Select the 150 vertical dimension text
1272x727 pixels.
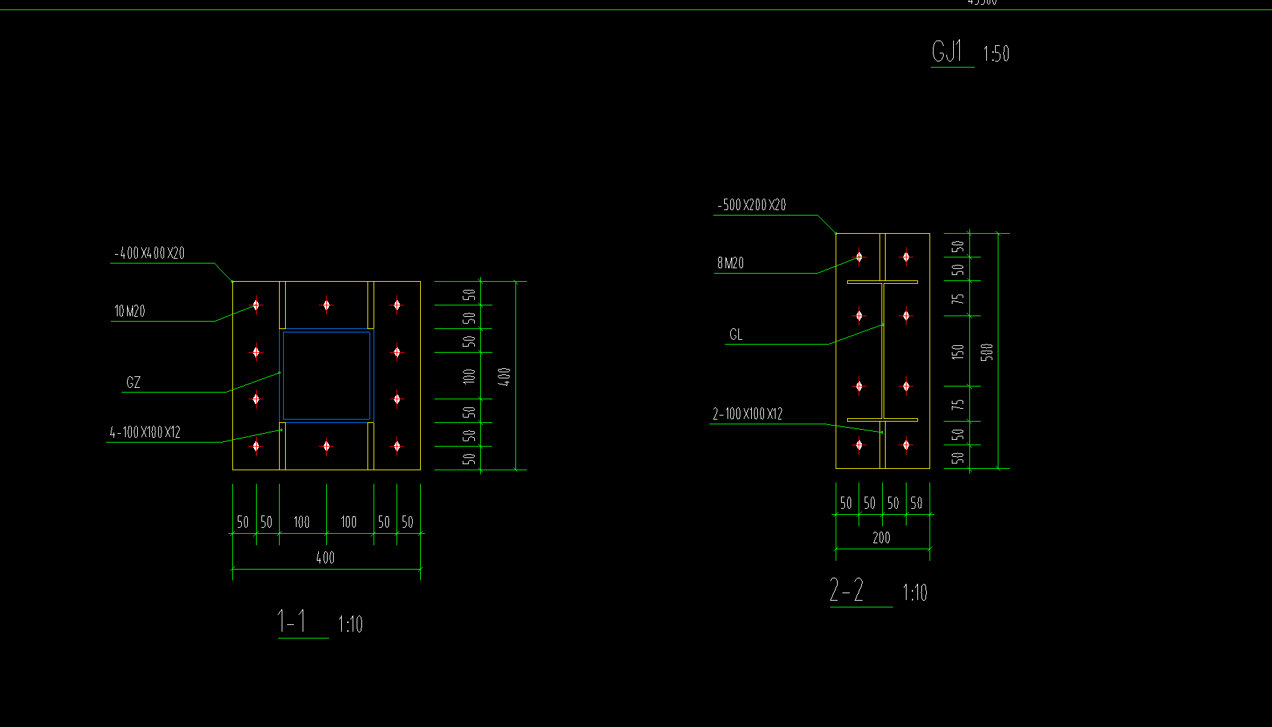tap(958, 352)
